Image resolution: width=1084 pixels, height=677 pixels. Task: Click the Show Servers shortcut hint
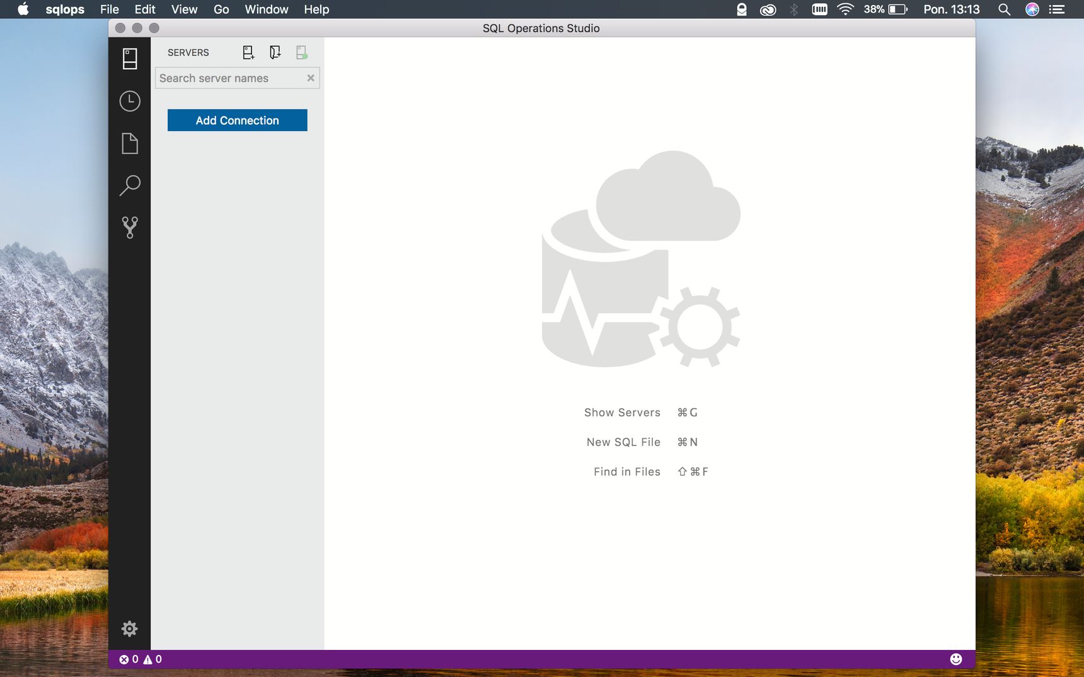pos(640,412)
